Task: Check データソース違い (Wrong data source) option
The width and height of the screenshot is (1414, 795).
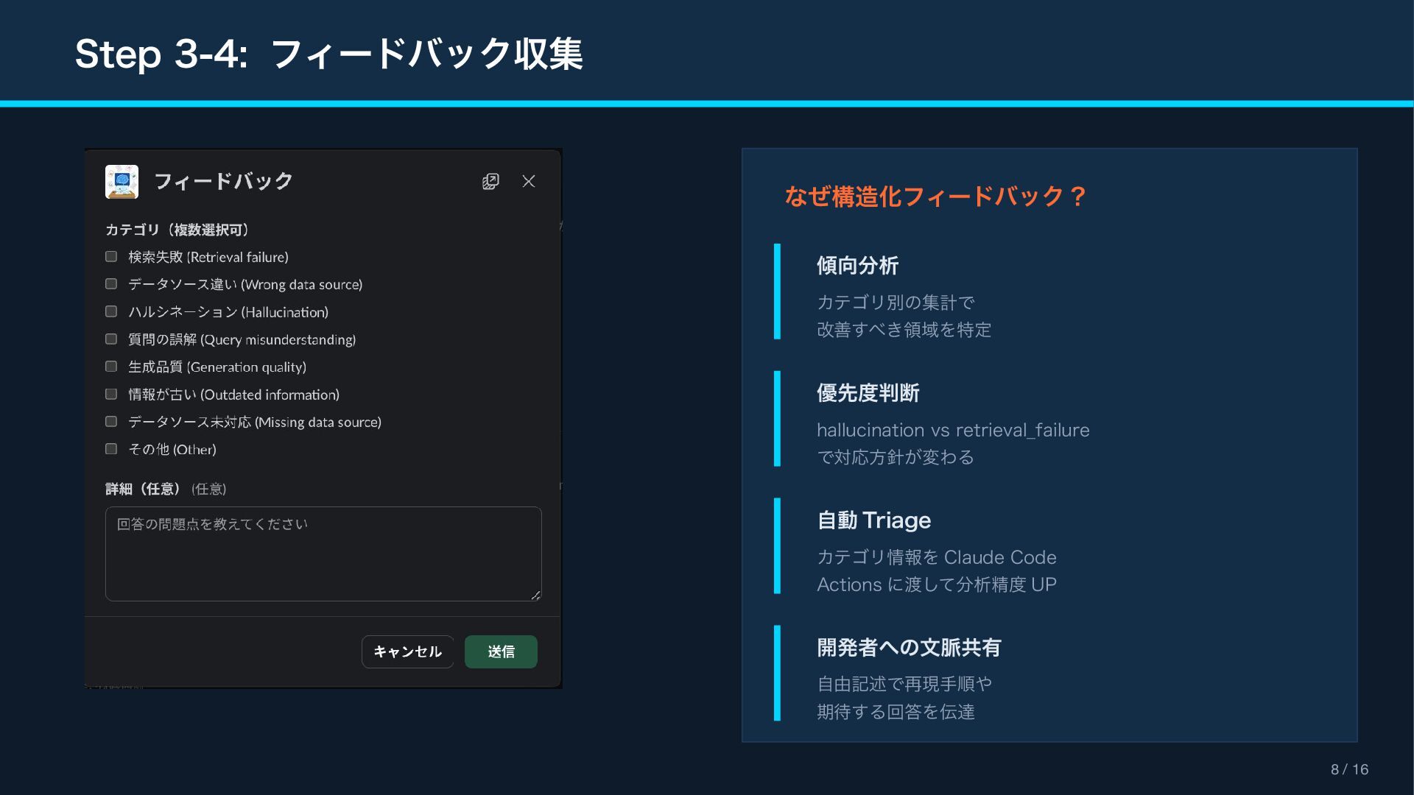Action: (111, 284)
